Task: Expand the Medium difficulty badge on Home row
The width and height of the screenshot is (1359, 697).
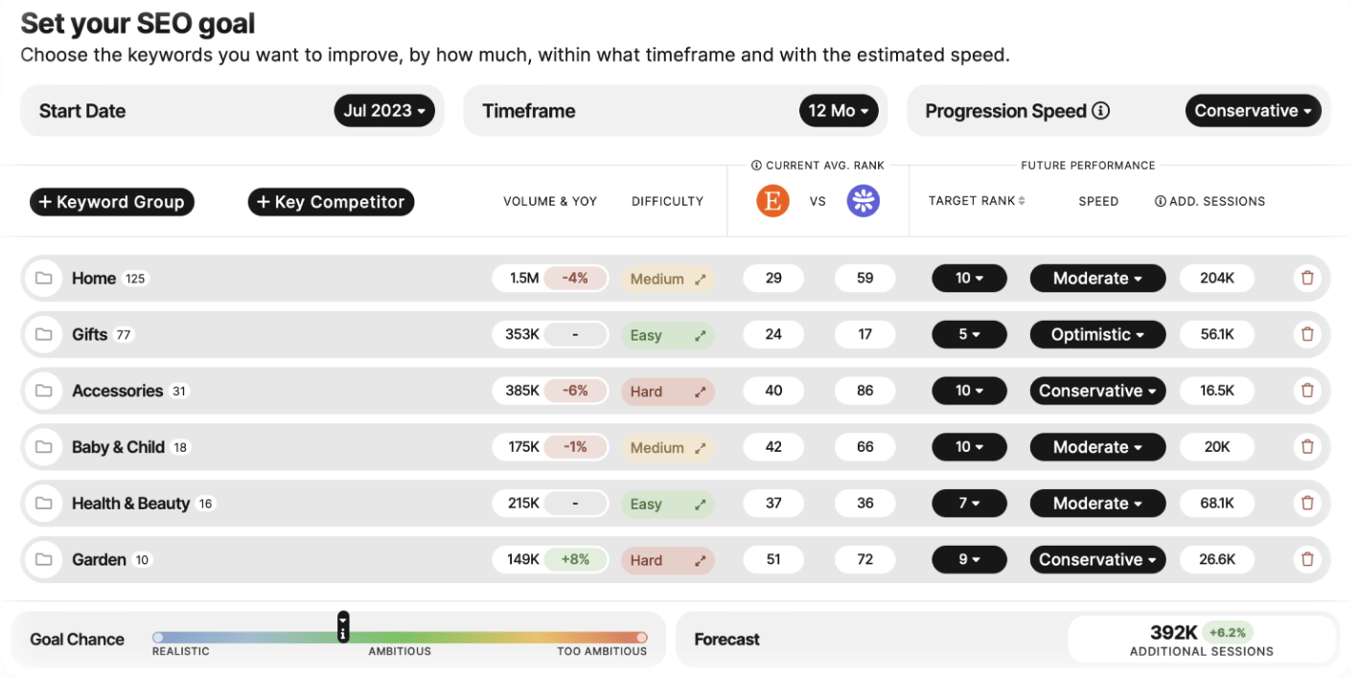Action: [700, 278]
